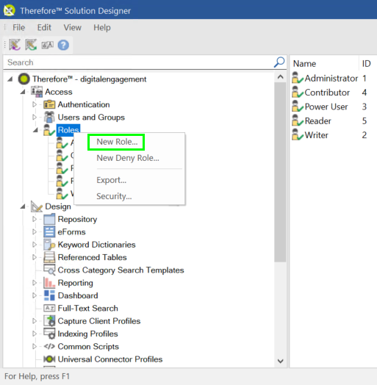Click the Administrator role icon in list
This screenshot has height=385, width=377.
298,78
